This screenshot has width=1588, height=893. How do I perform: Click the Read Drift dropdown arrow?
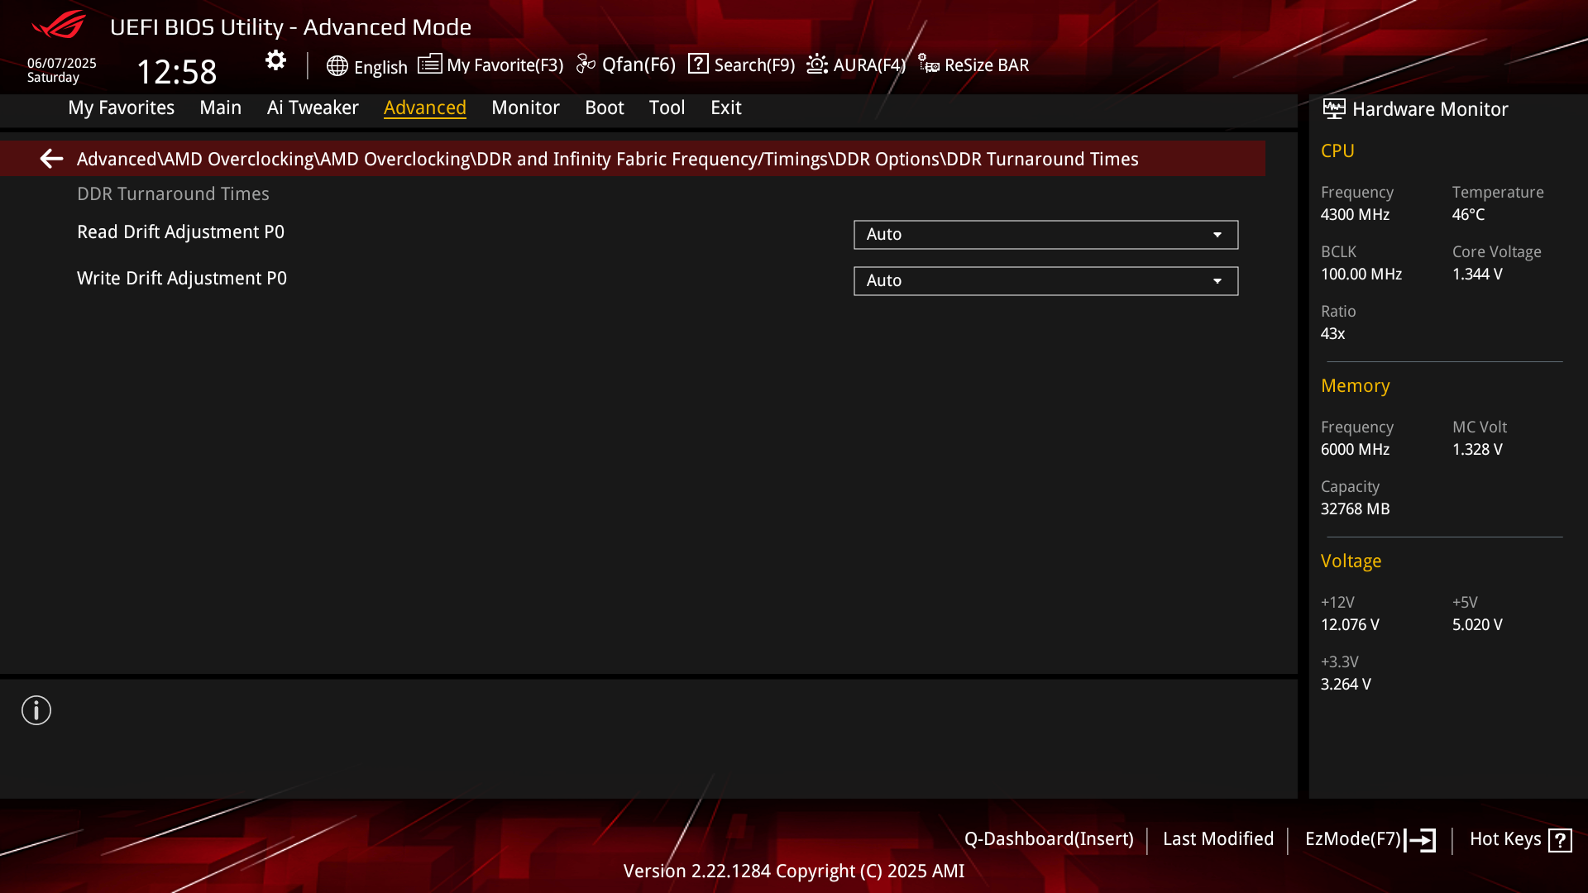point(1217,235)
